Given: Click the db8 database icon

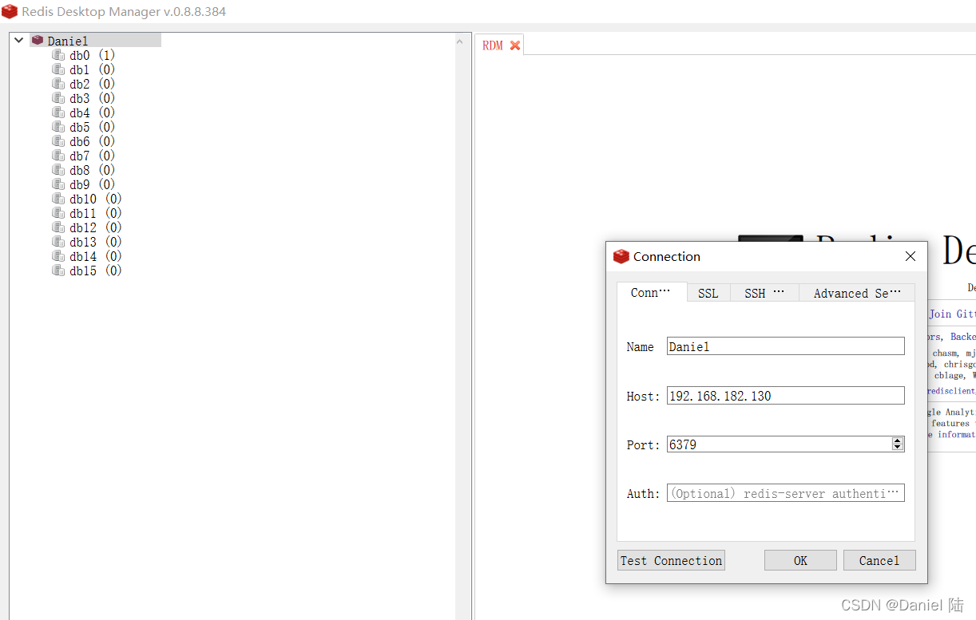Looking at the screenshot, I should (58, 170).
